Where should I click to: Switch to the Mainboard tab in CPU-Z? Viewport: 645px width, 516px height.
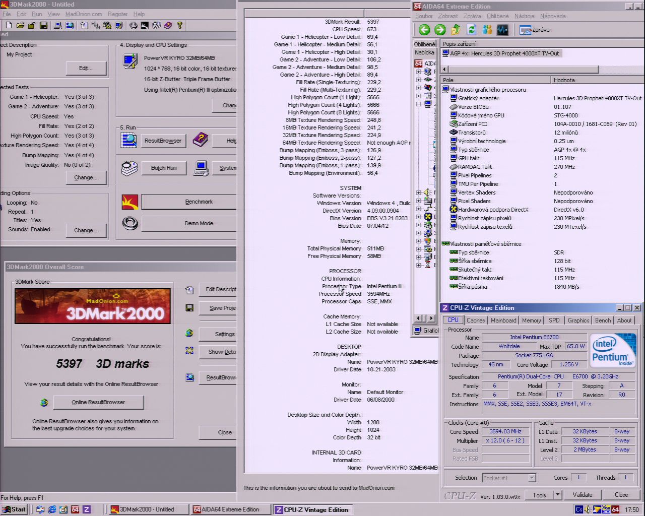tap(503, 320)
